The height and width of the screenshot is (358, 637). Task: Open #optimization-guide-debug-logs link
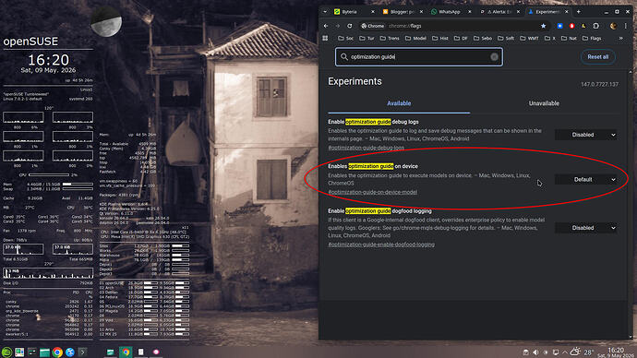point(366,148)
